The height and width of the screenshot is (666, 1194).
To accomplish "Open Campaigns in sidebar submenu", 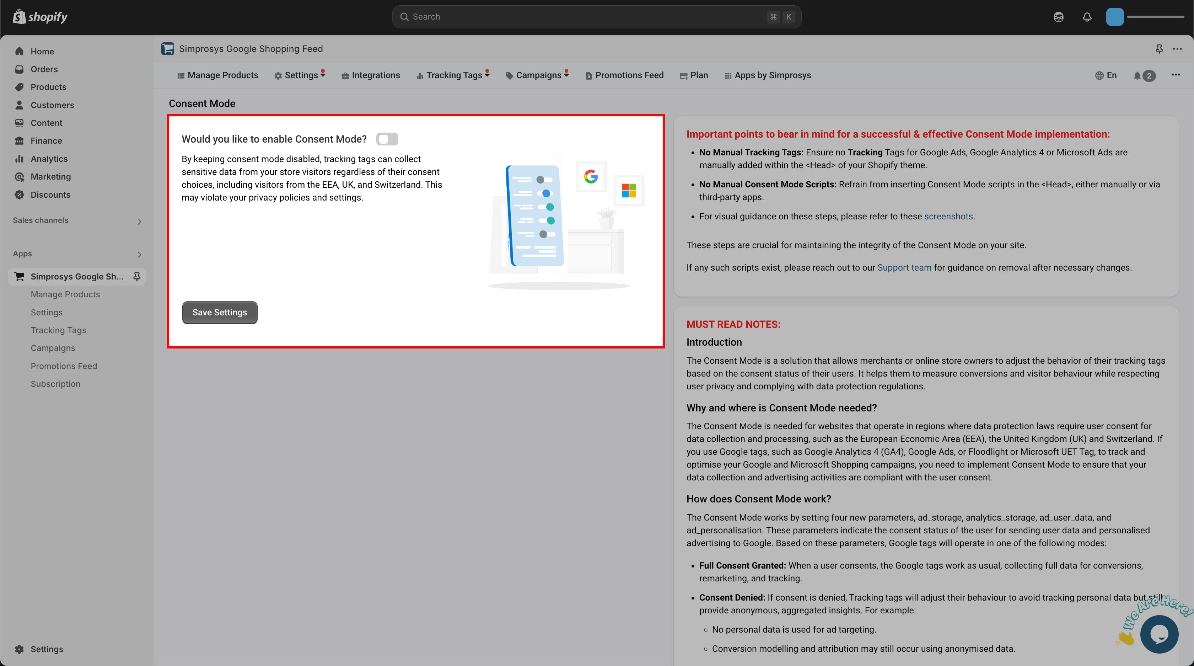I will 53,348.
